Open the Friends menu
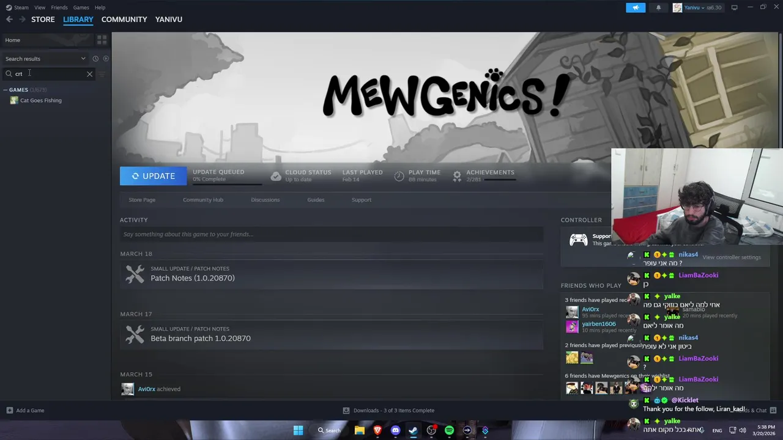Image resolution: width=783 pixels, height=440 pixels. (x=59, y=7)
